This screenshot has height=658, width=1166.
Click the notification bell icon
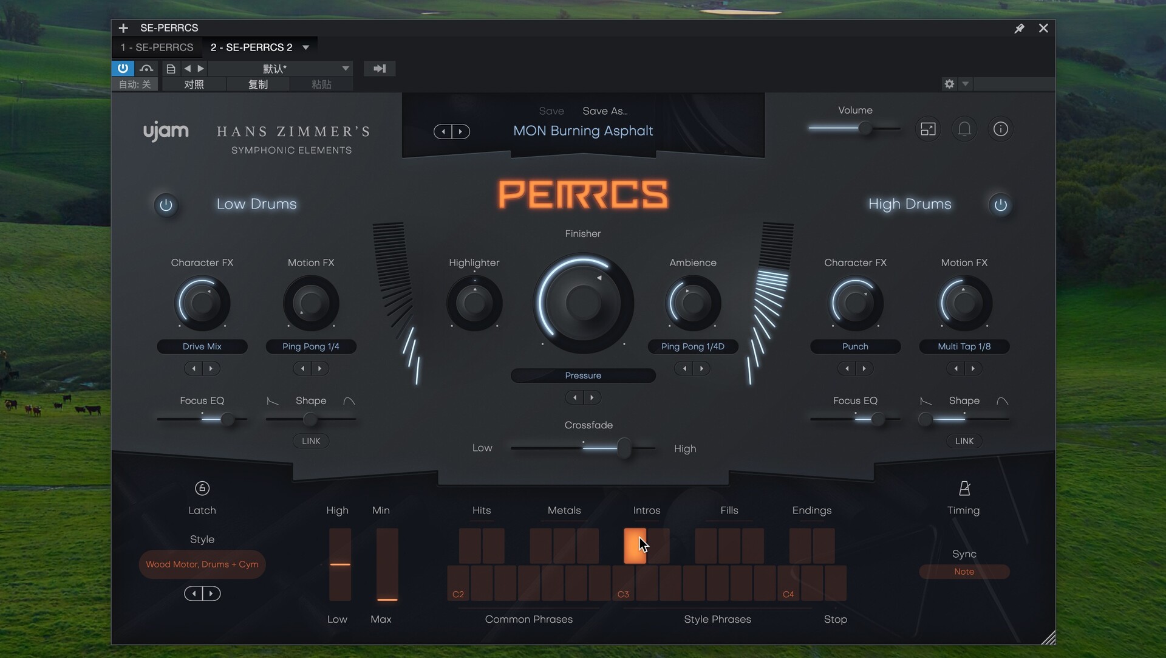964,129
